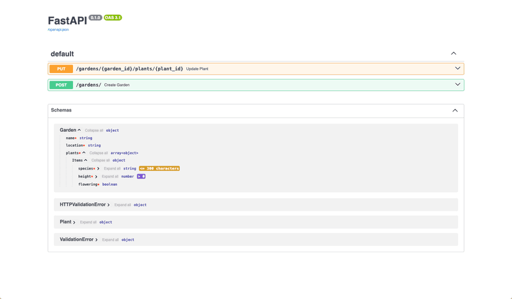Expand the species property arrow
The image size is (512, 299).
coord(98,168)
